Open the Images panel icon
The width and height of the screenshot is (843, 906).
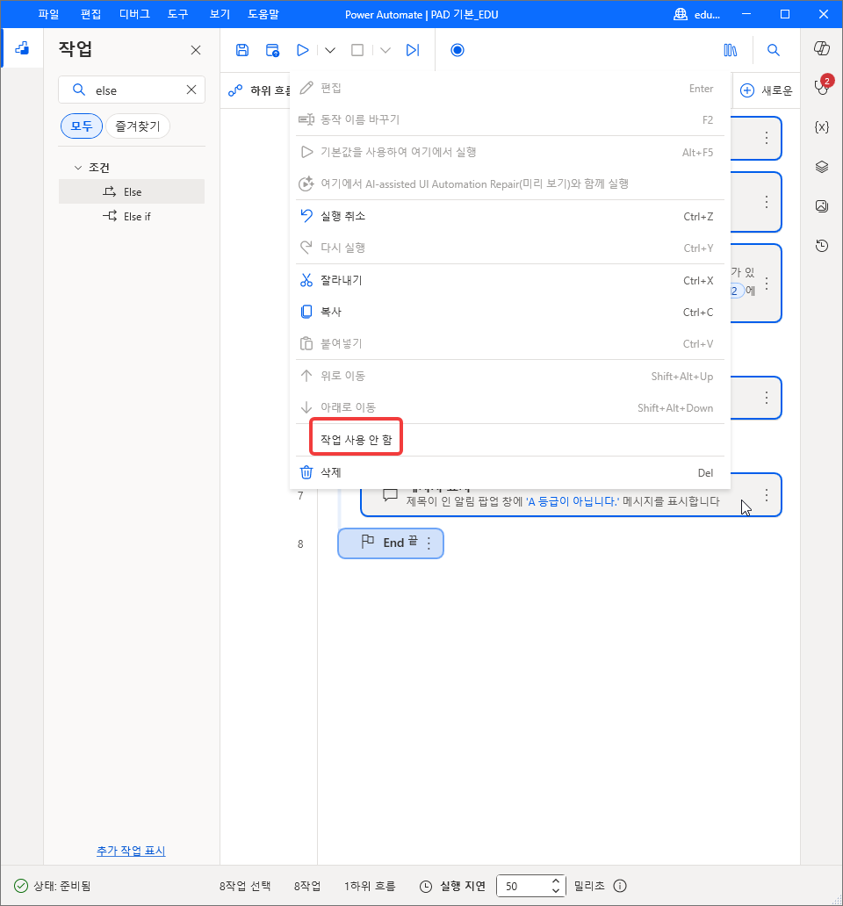(x=822, y=205)
